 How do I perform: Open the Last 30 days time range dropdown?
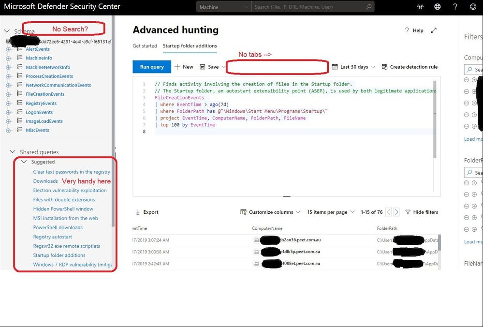coord(353,67)
